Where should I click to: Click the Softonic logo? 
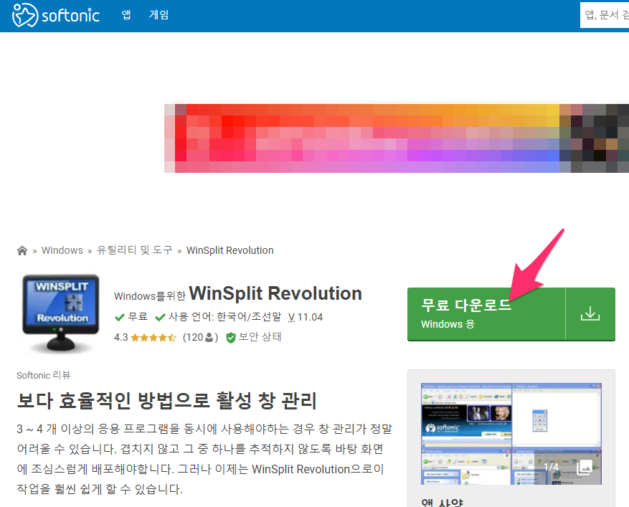pyautogui.click(x=56, y=15)
